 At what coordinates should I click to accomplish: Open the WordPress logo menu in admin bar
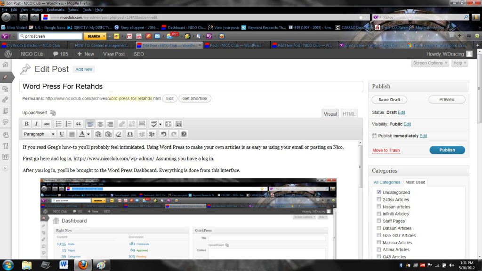pos(8,54)
